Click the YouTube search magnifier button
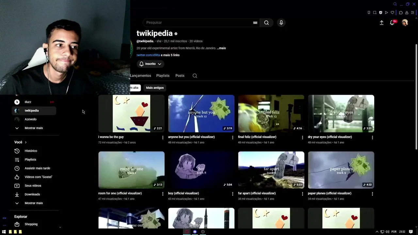Viewport: 418px width, 235px height. (x=266, y=23)
